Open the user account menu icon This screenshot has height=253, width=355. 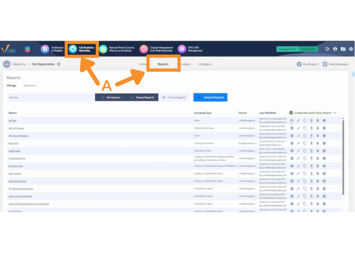(335, 49)
